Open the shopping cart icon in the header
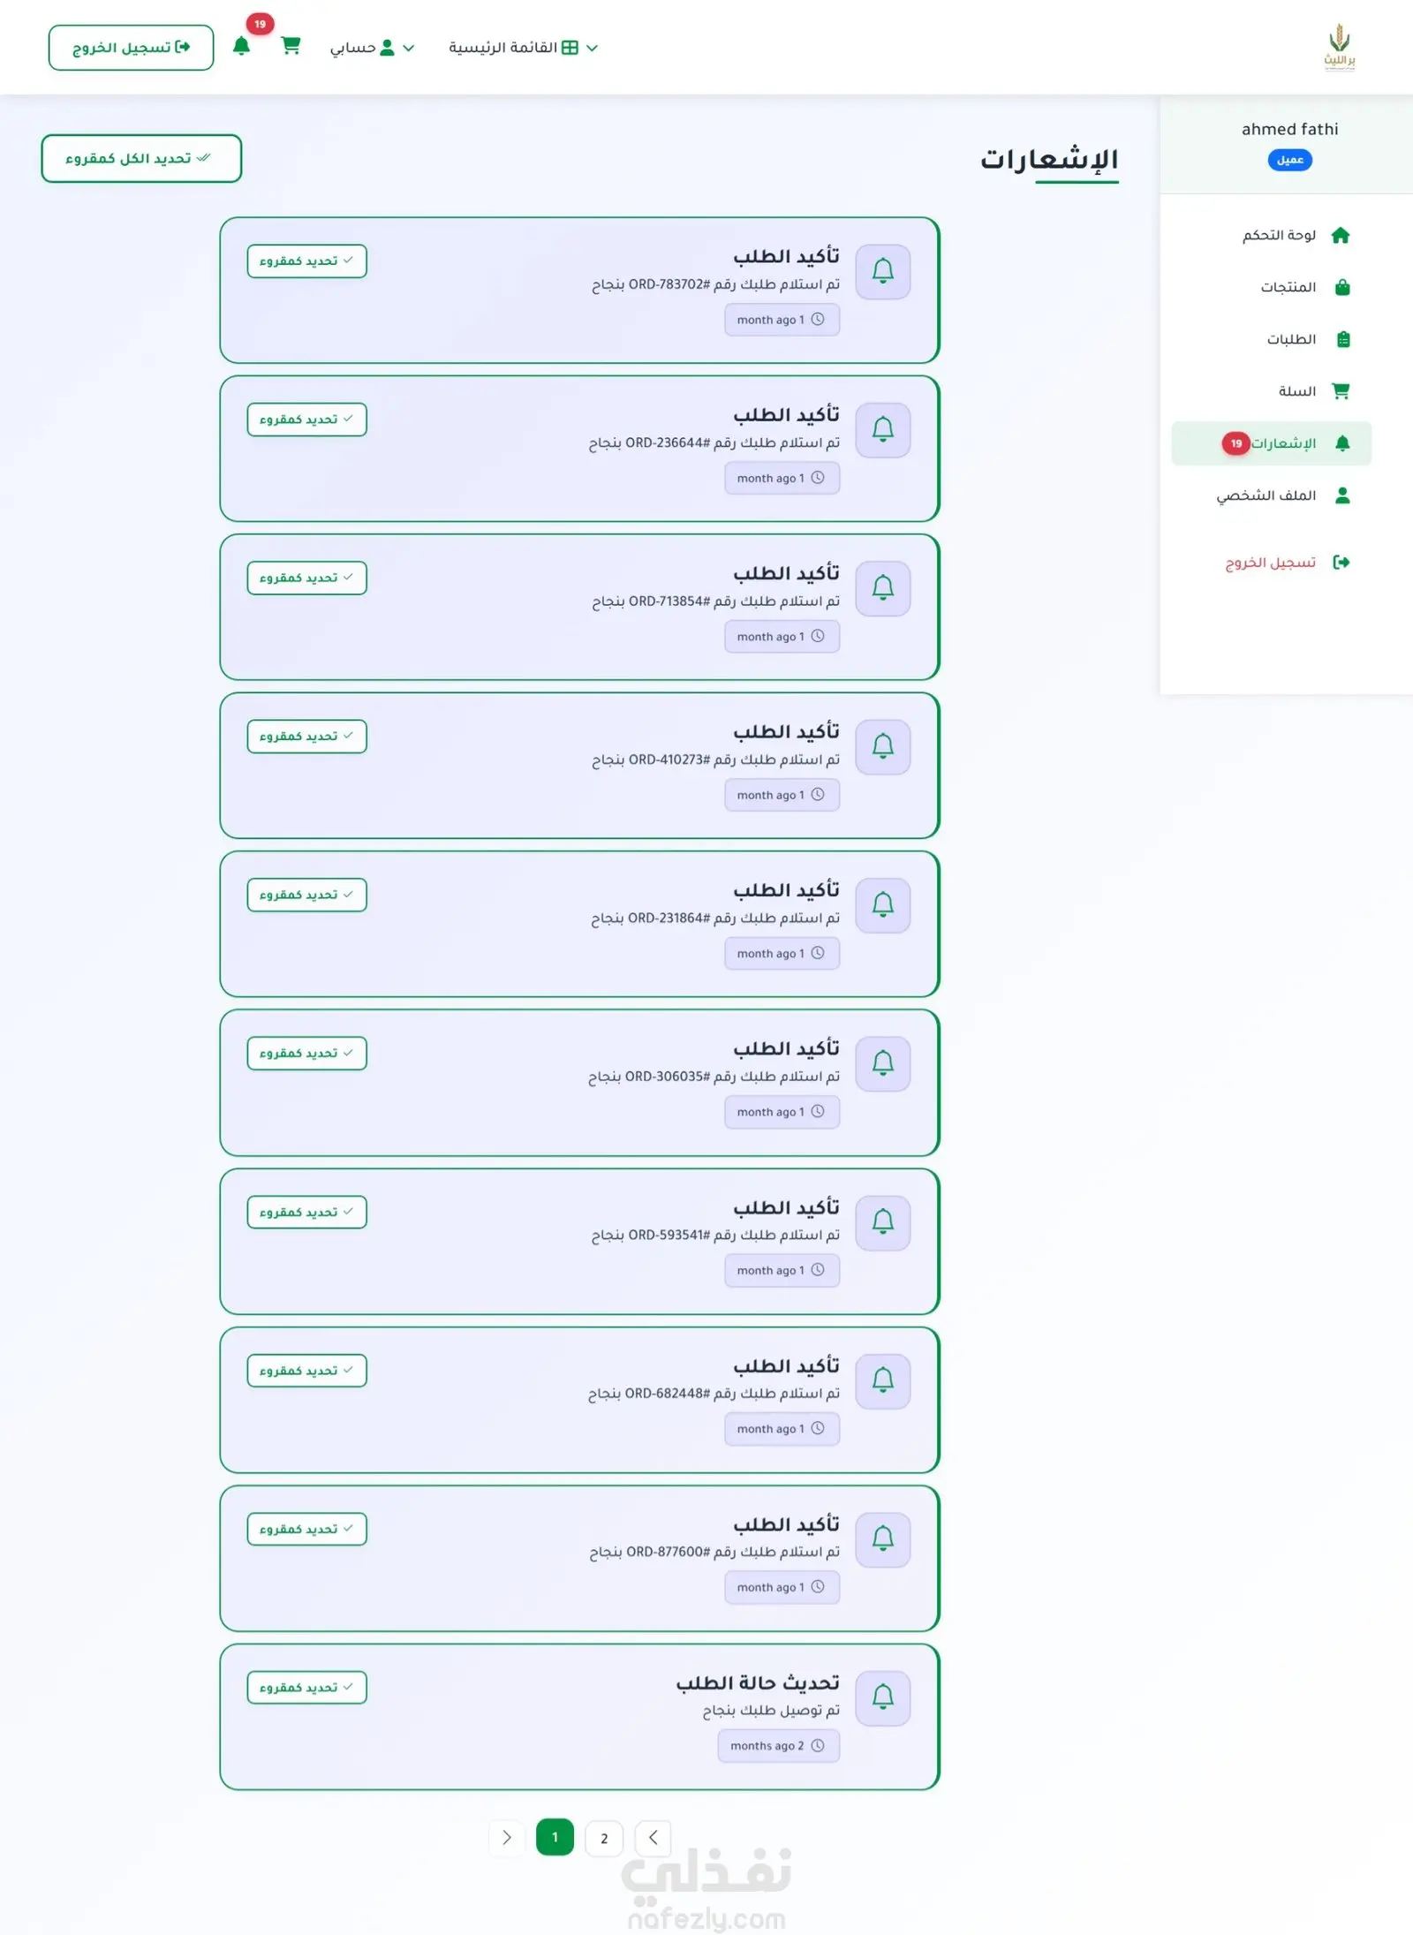 (x=291, y=46)
